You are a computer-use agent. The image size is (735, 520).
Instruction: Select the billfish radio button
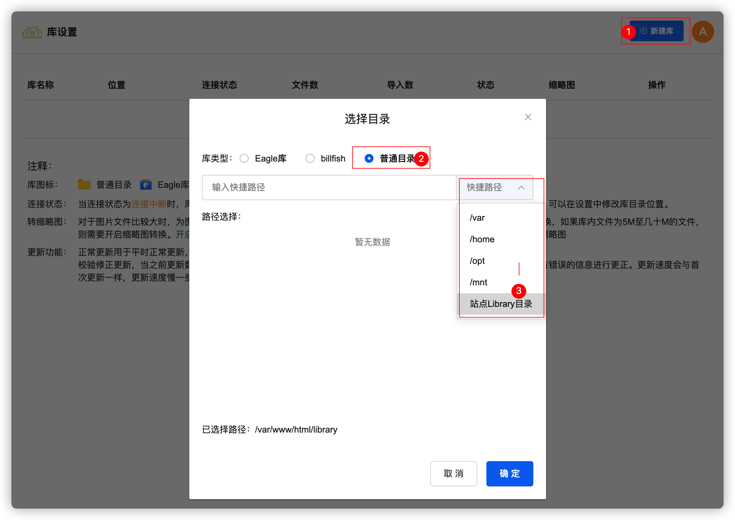(x=310, y=158)
